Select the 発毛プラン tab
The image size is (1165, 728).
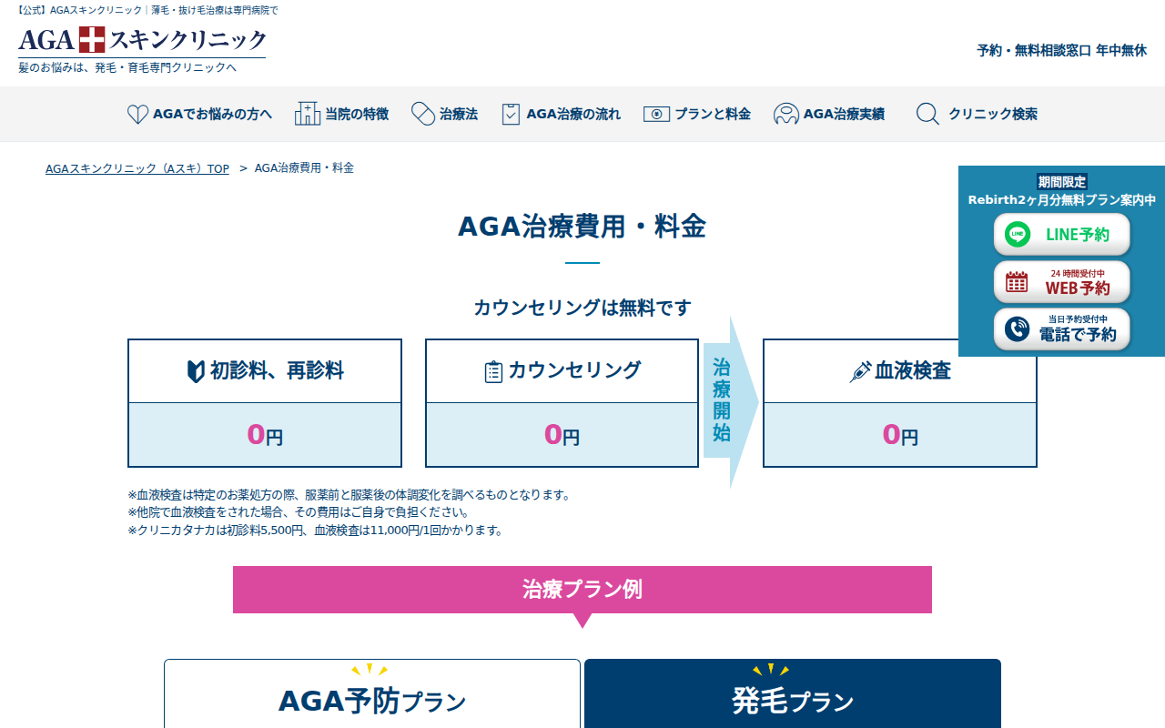point(793,693)
